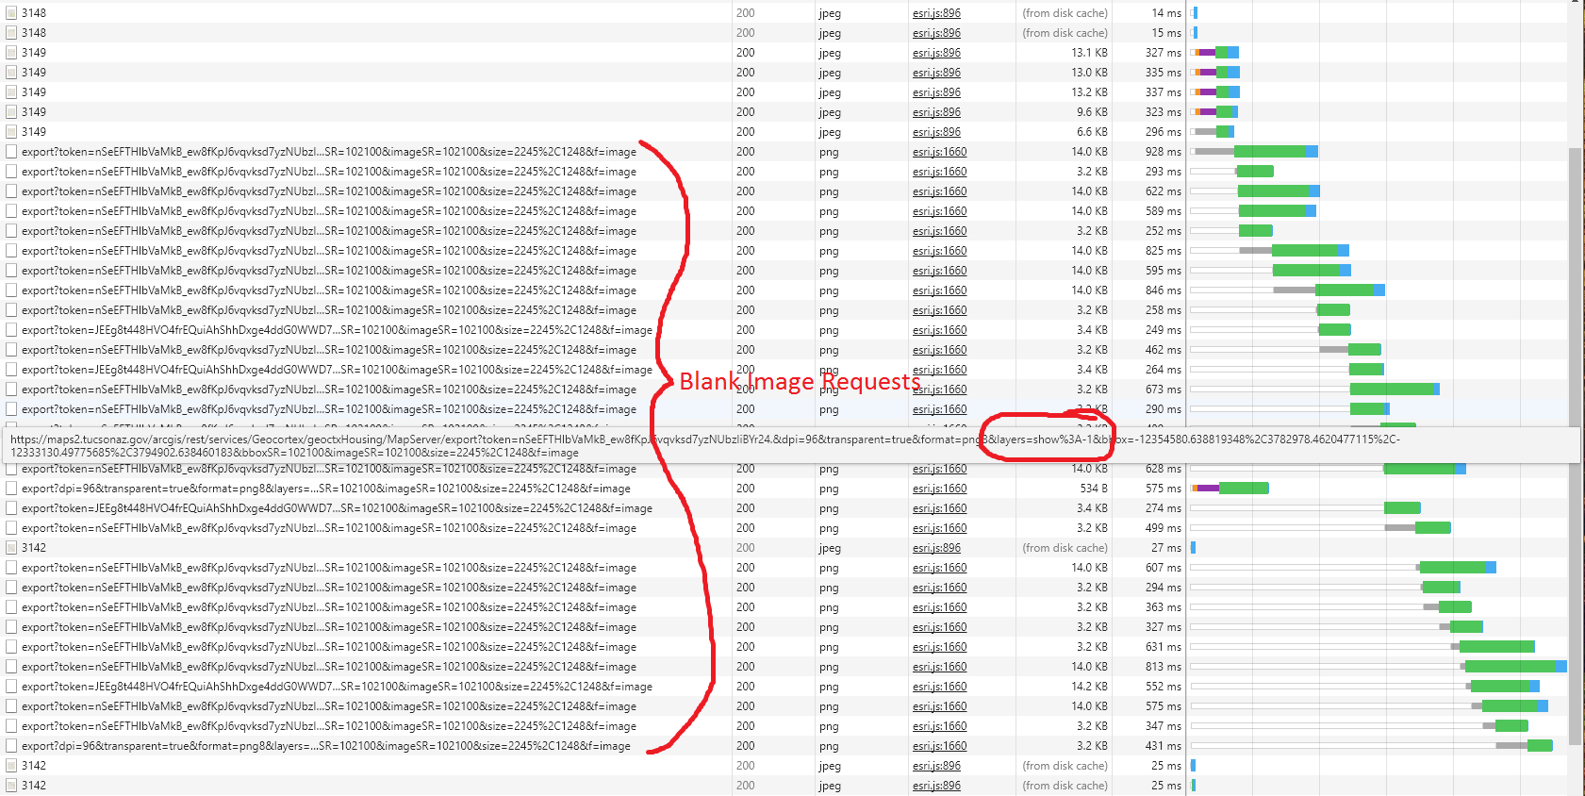Click thumbnail icon of the 9.6 KB 3149 request
The width and height of the screenshot is (1585, 796).
(11, 112)
